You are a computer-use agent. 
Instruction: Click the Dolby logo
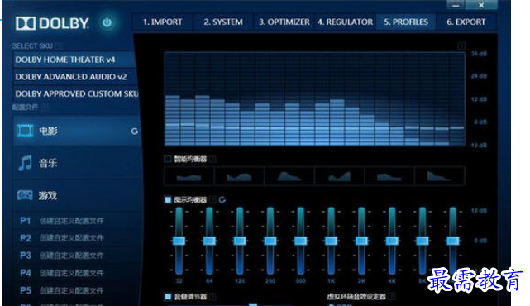[x=52, y=23]
